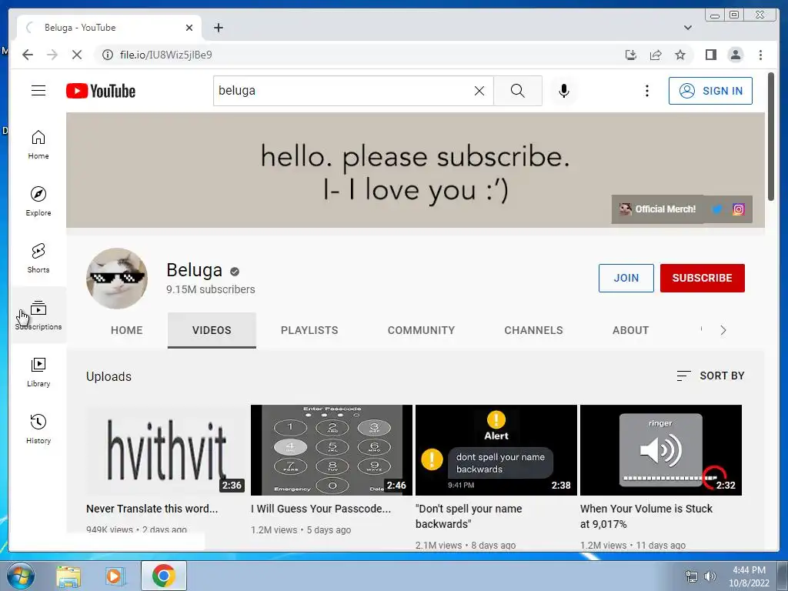Toggle Chrome side panel
The height and width of the screenshot is (591, 788).
tap(710, 55)
